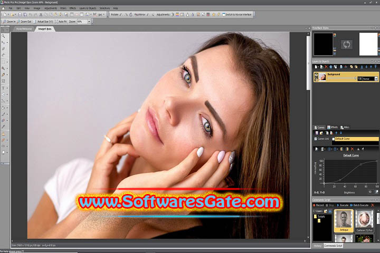Click the red X icon in the Commands Script toolbar

pyautogui.click(x=373, y=206)
